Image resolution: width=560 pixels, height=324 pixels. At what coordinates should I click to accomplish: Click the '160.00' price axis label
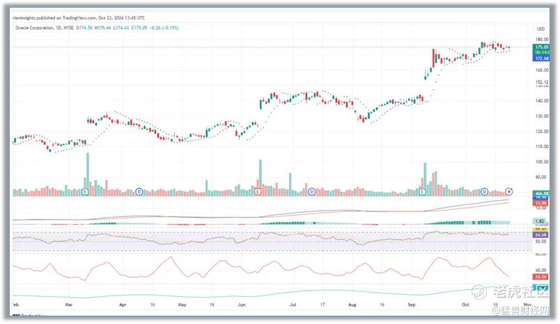coord(542,70)
